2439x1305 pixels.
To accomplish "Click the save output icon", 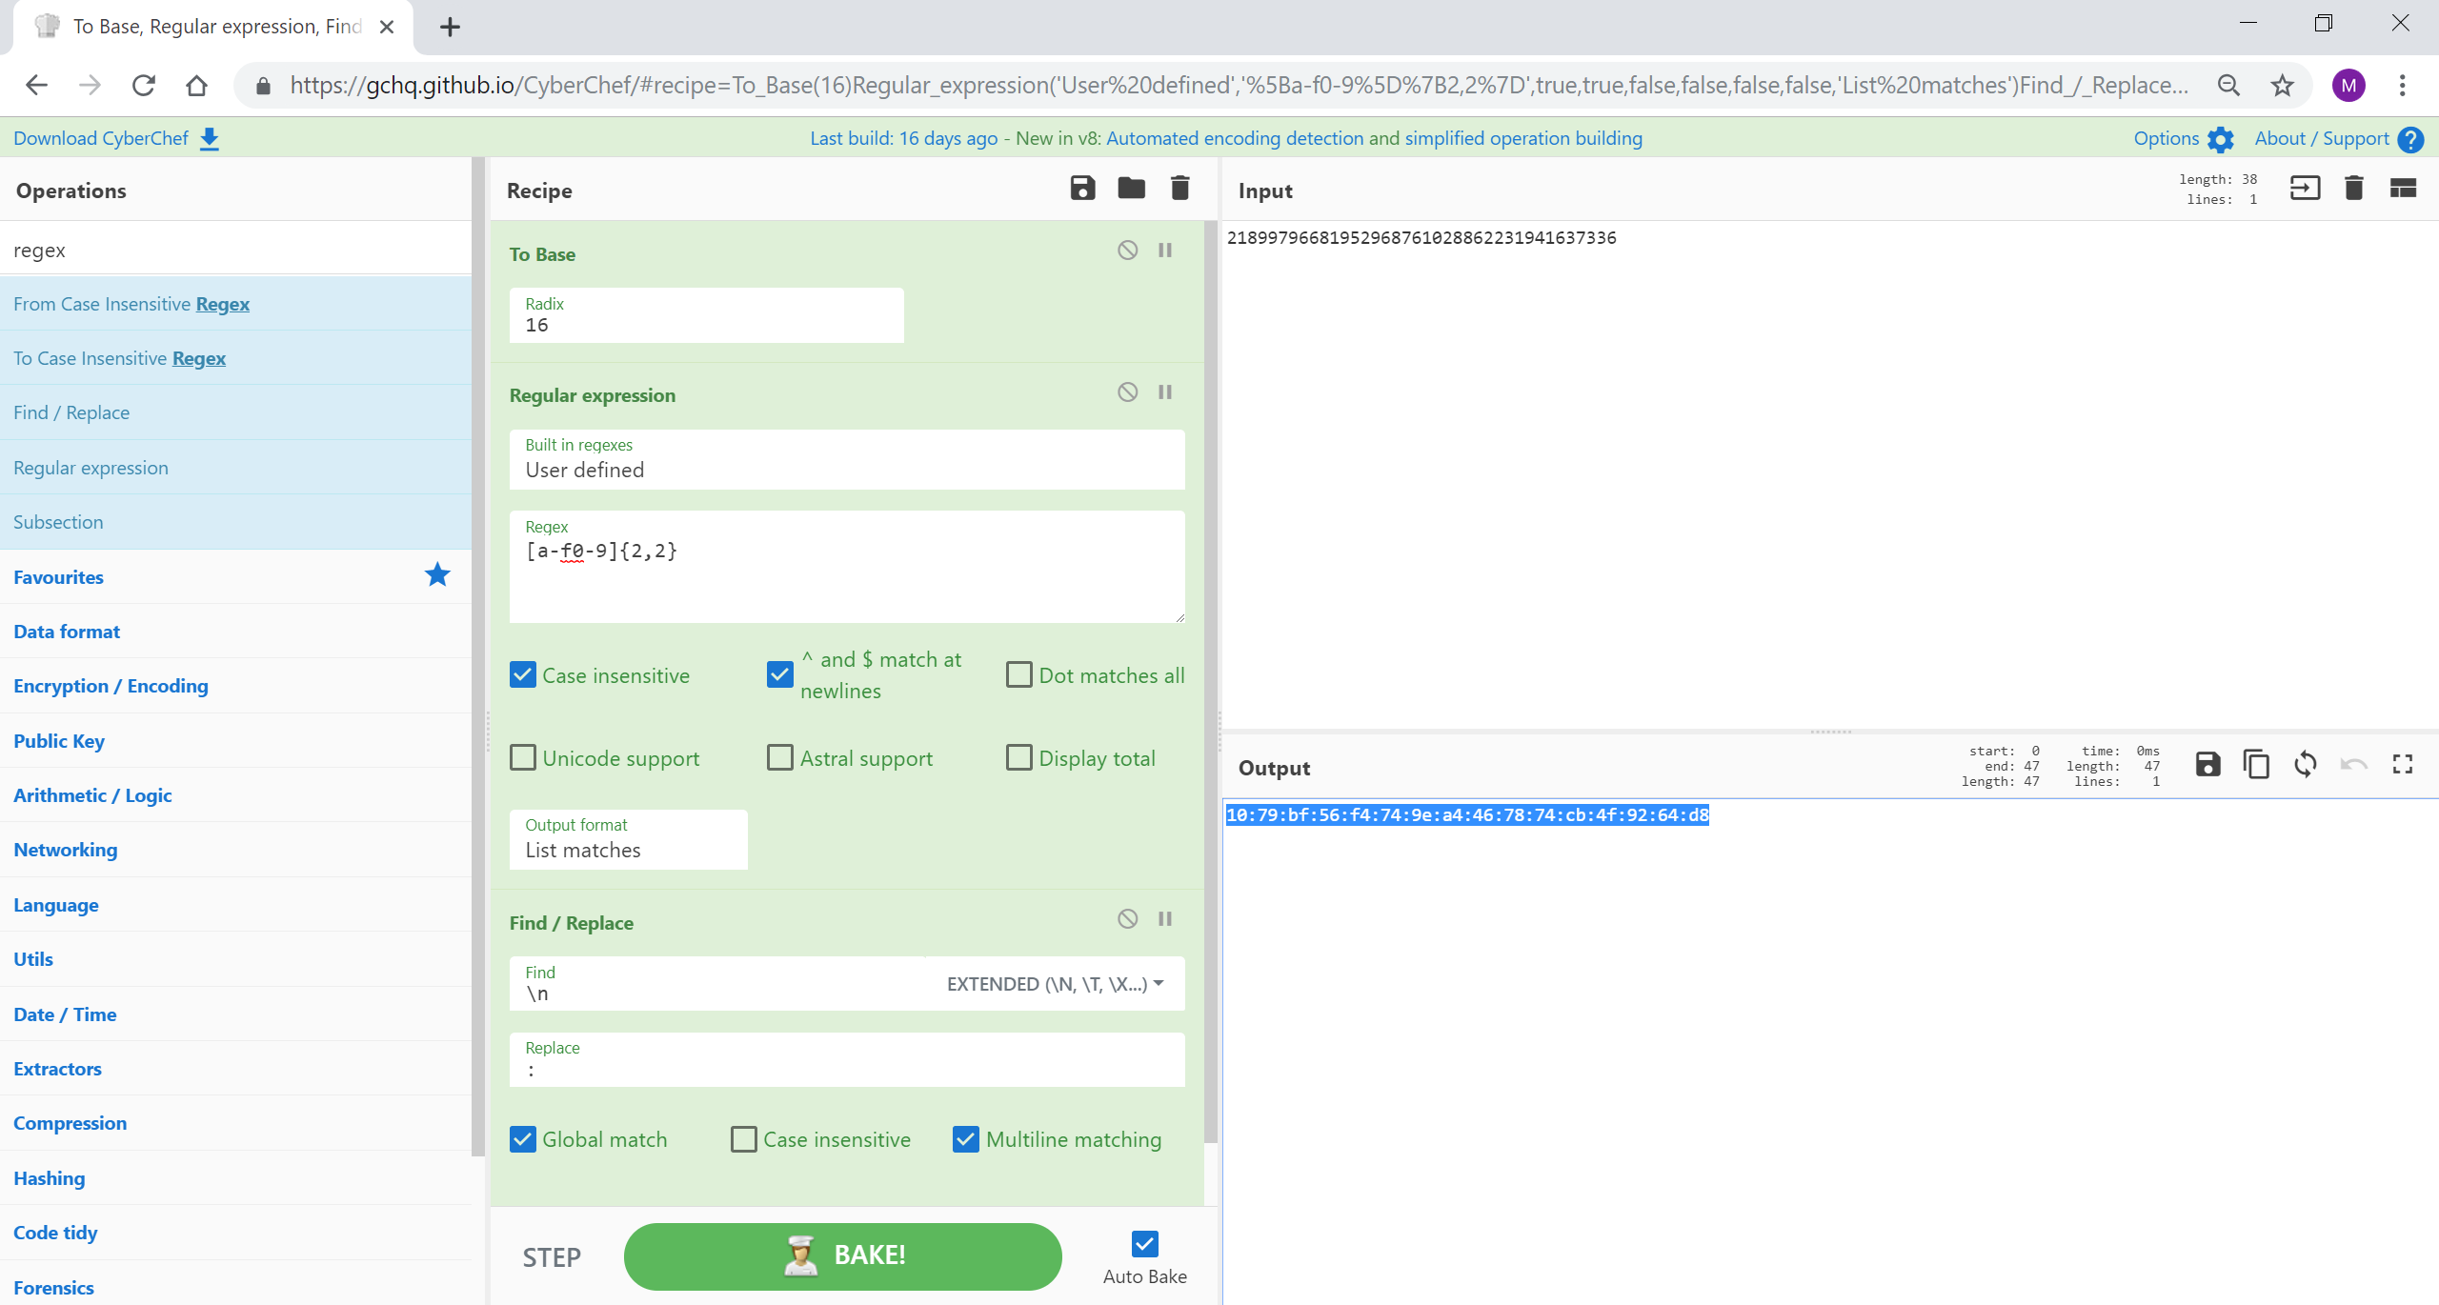I will click(x=2208, y=765).
